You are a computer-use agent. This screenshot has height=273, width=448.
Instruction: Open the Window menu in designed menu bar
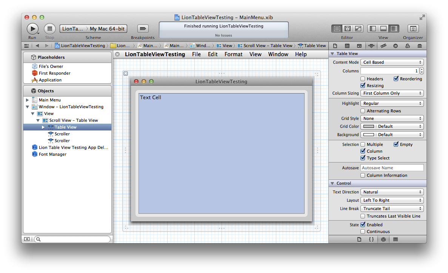click(278, 54)
